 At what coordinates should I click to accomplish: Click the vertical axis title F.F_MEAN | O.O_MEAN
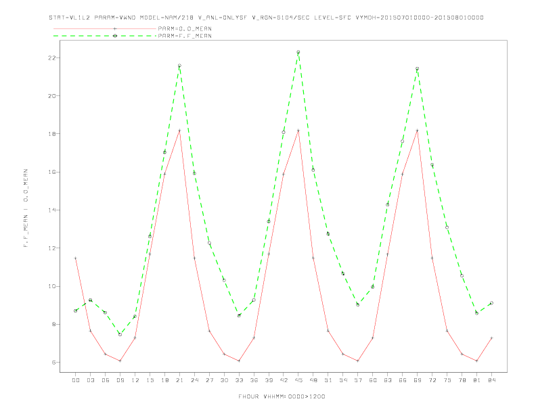pyautogui.click(x=26, y=208)
